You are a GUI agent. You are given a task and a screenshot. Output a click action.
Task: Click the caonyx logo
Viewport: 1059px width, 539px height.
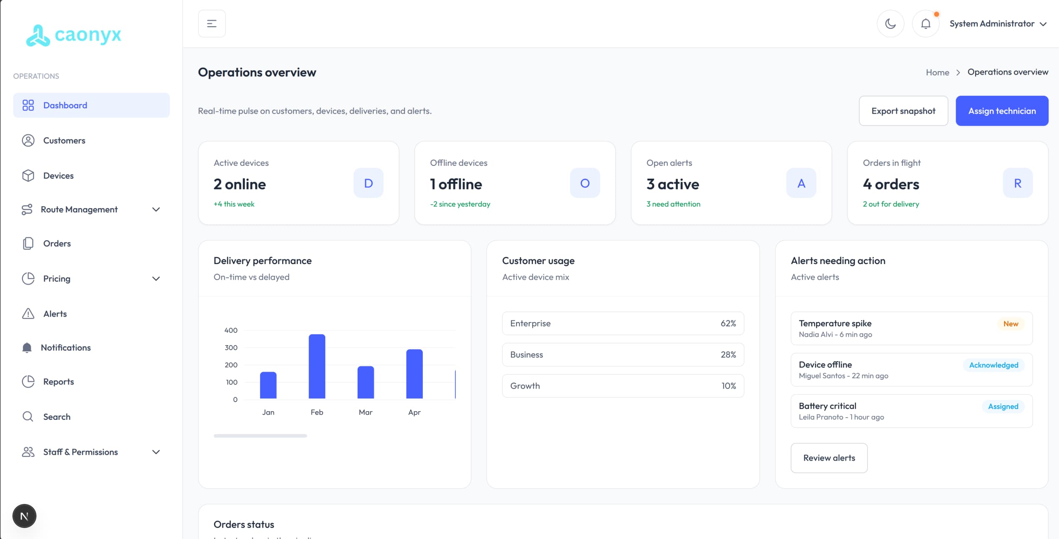[x=73, y=35]
